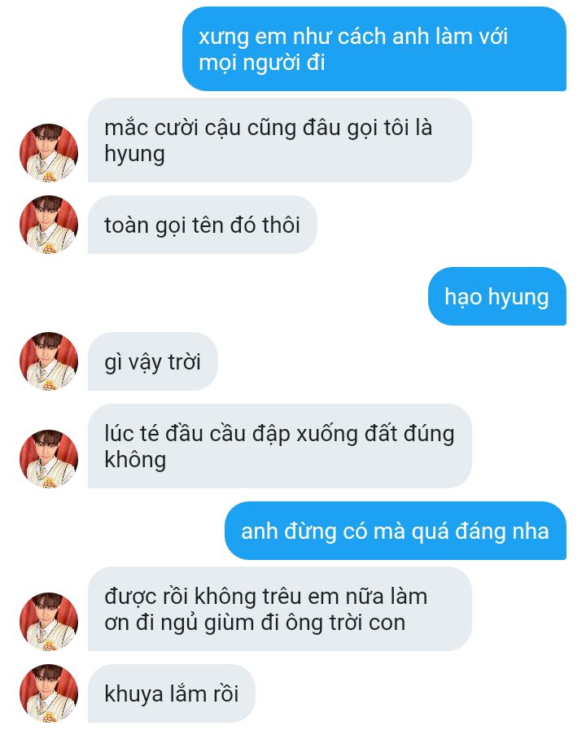
Task: Click avatar beside 'mắc cười cậu cũng' message
Action: (49, 153)
